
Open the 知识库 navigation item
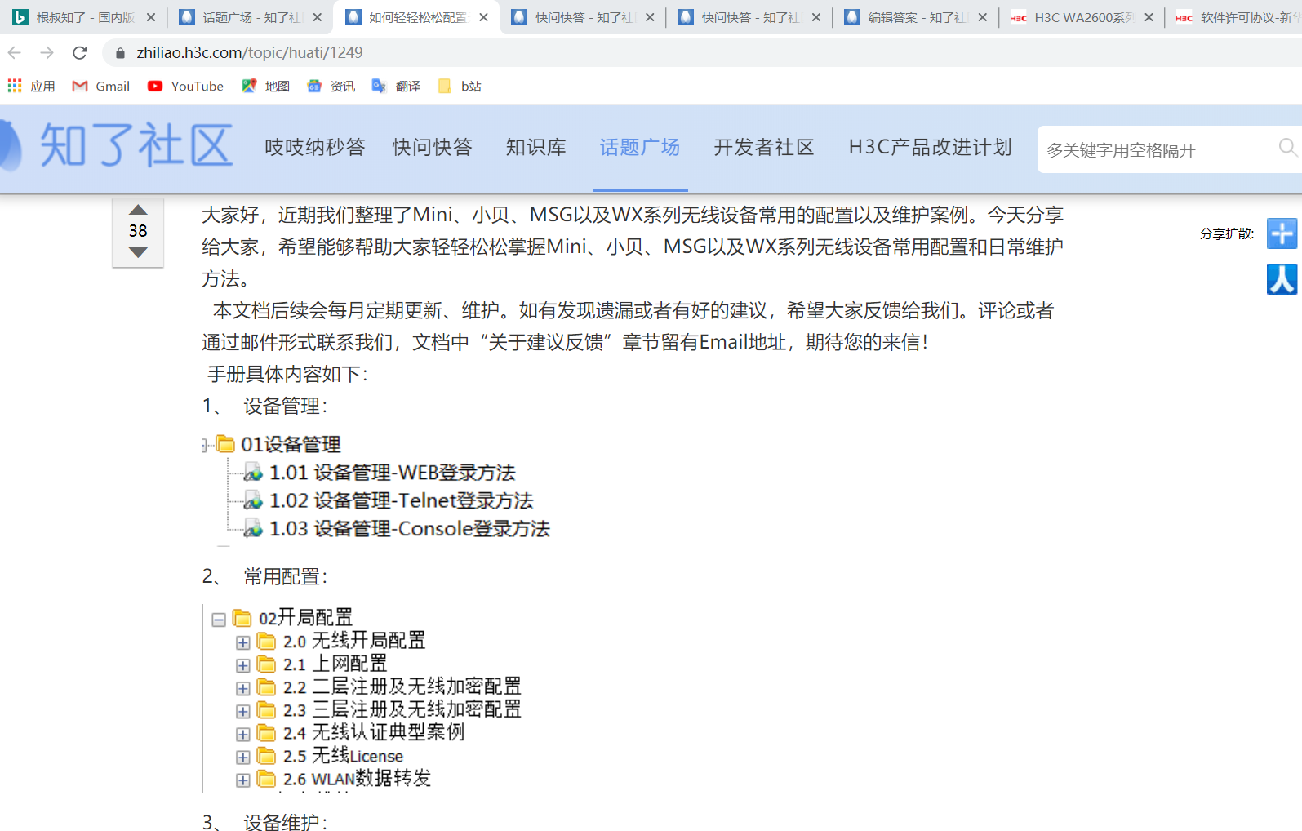(x=536, y=147)
